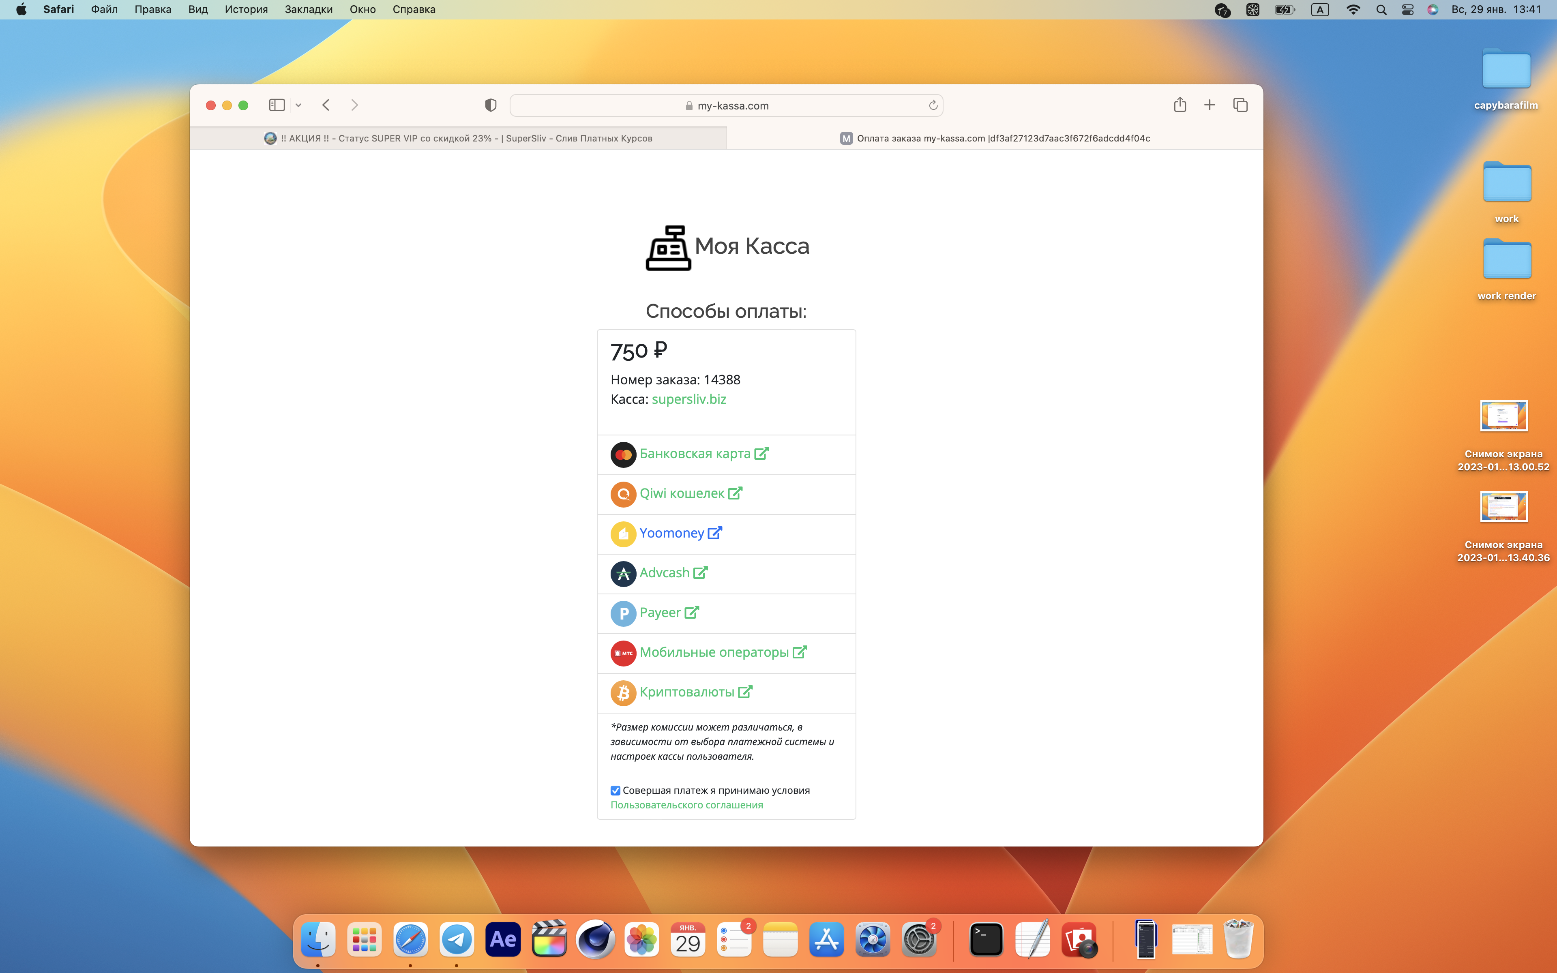Uncheck the payment terms agreement checkbox

(615, 790)
